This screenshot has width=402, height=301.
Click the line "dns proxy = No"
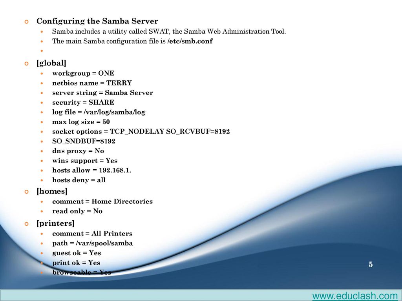click(x=78, y=151)
